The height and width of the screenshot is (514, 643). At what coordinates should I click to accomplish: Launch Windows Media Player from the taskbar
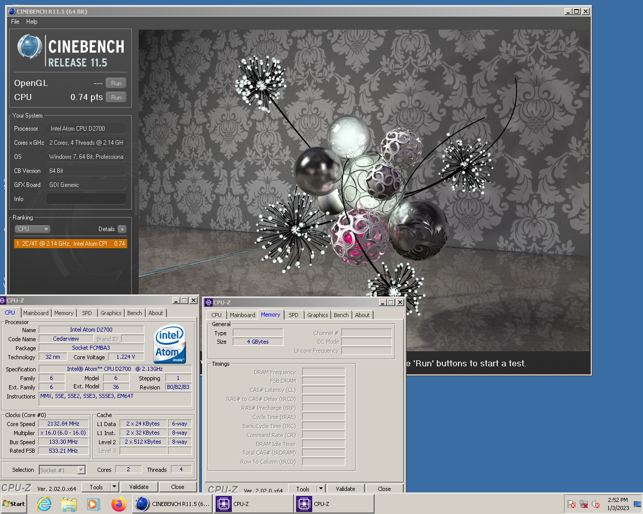click(x=94, y=504)
